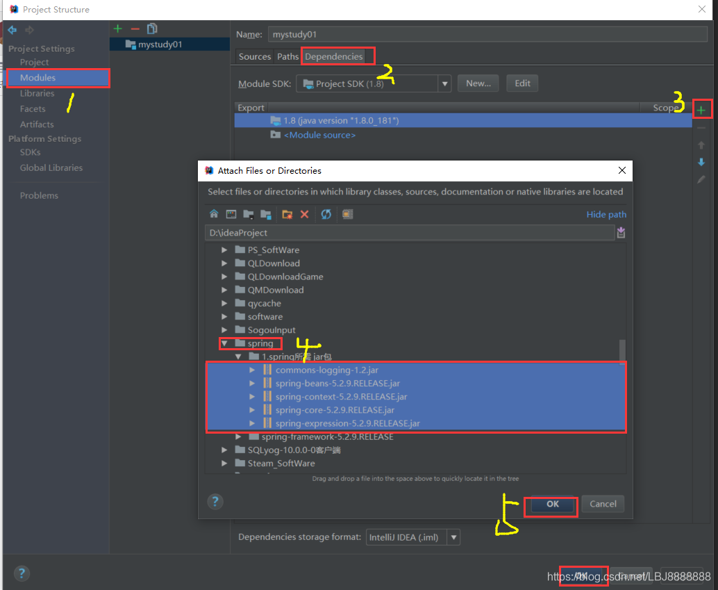The width and height of the screenshot is (718, 590).
Task: Click the New... SDK button
Action: coord(478,83)
